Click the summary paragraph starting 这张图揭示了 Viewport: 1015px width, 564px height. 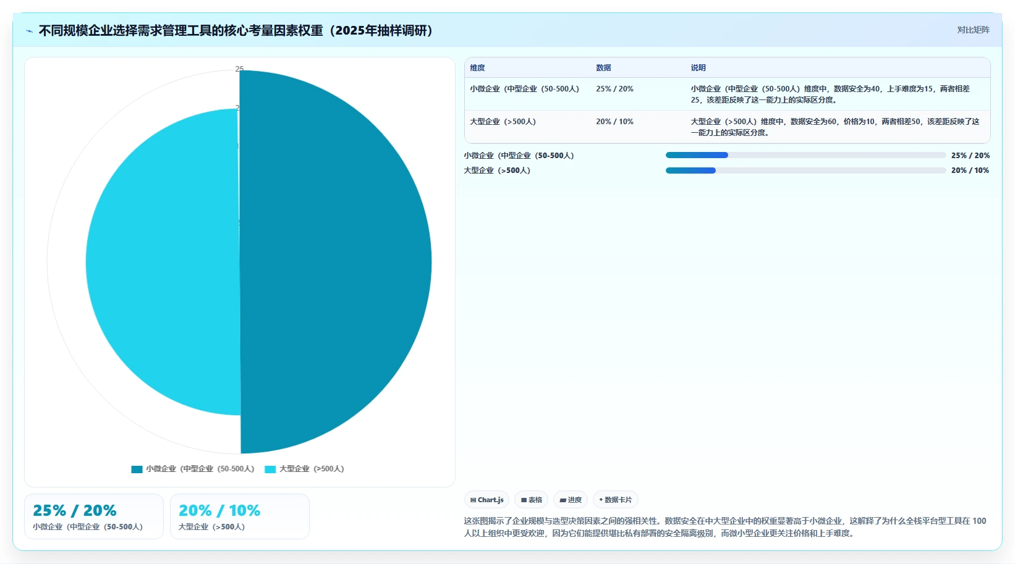coord(725,527)
